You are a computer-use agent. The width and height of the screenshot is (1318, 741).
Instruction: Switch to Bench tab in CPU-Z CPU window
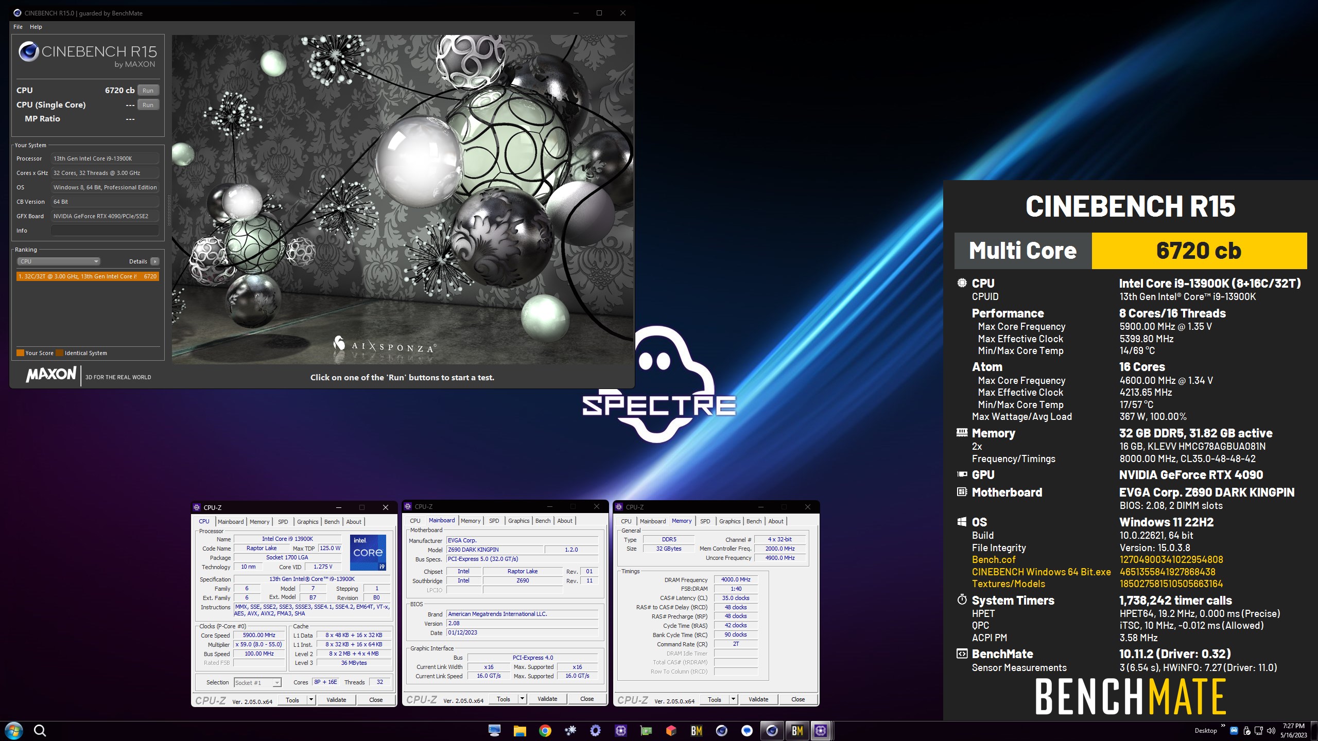pyautogui.click(x=332, y=522)
